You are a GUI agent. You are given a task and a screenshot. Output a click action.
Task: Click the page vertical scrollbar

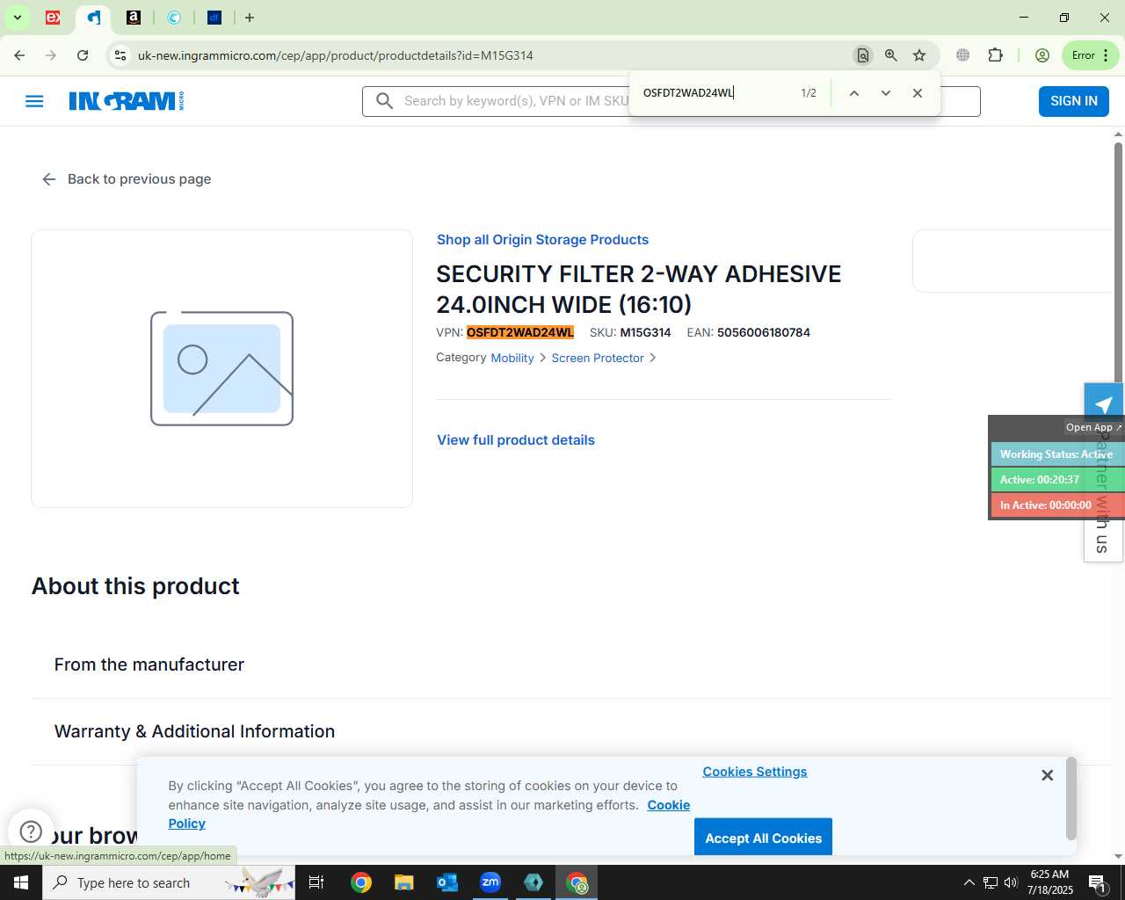[1118, 264]
